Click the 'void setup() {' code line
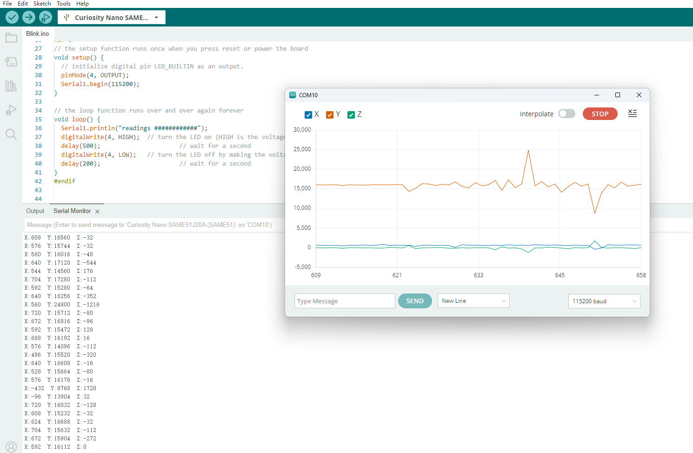Viewport: 693px width, 453px height. 79,58
